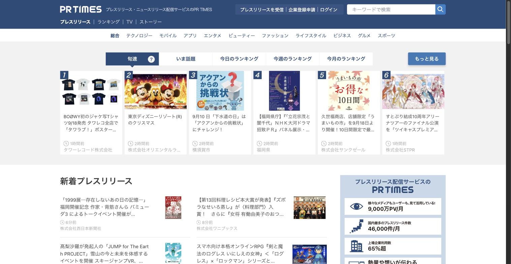Image resolution: width=511 pixels, height=264 pixels.
Task: Click the stairs icon beside 46,000件/月
Action: pyautogui.click(x=356, y=226)
